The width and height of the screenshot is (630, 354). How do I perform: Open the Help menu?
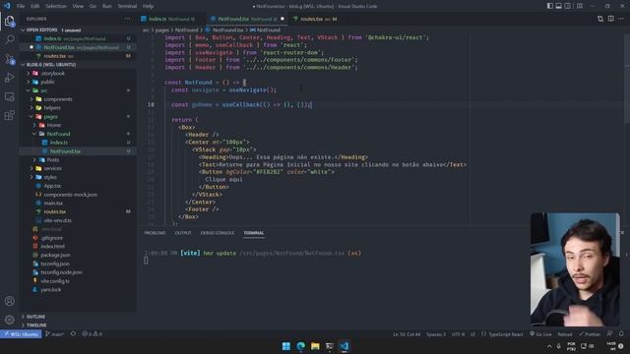[148, 6]
